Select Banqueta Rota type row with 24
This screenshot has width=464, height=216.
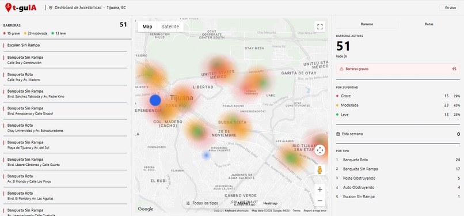[398, 160]
